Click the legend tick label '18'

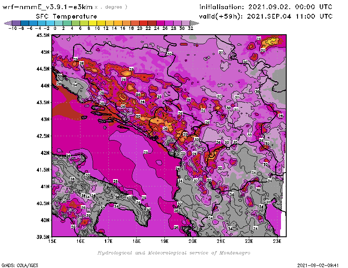131,28
